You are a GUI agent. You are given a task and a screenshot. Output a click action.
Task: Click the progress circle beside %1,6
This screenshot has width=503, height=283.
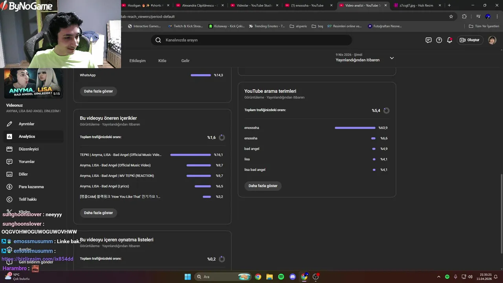pos(222,138)
